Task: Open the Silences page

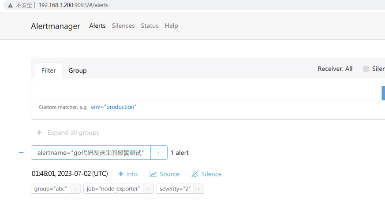Action: click(x=123, y=26)
